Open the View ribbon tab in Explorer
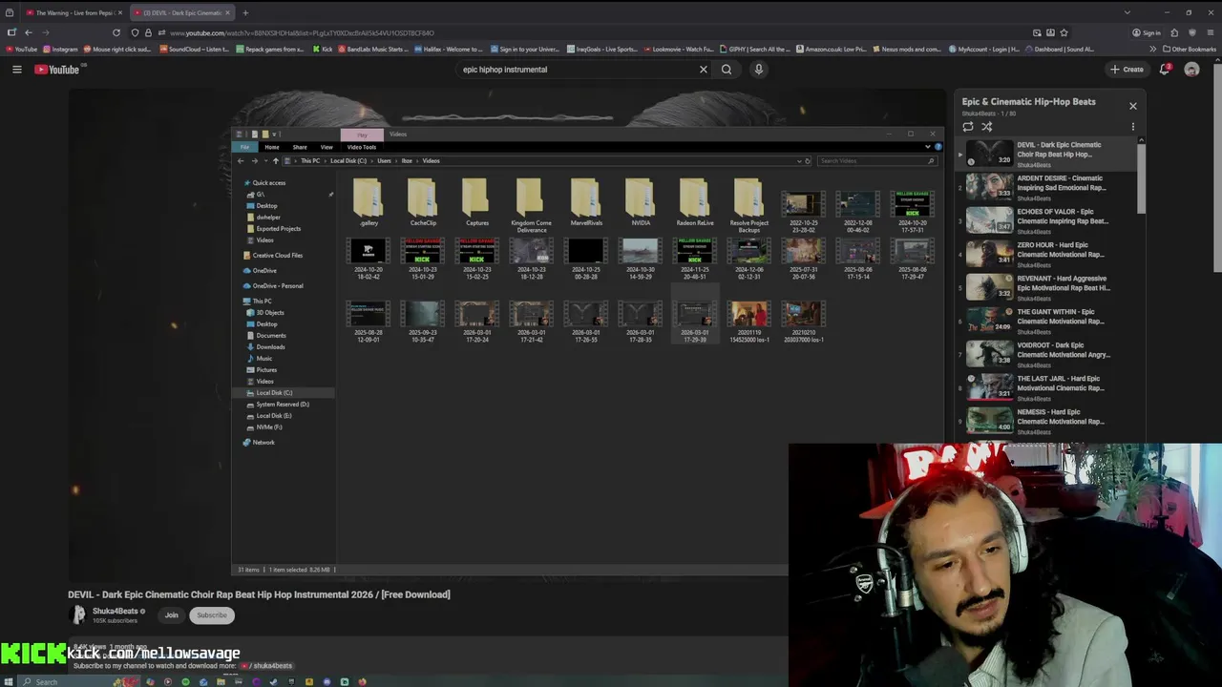Viewport: 1222px width, 687px height. pyautogui.click(x=327, y=147)
